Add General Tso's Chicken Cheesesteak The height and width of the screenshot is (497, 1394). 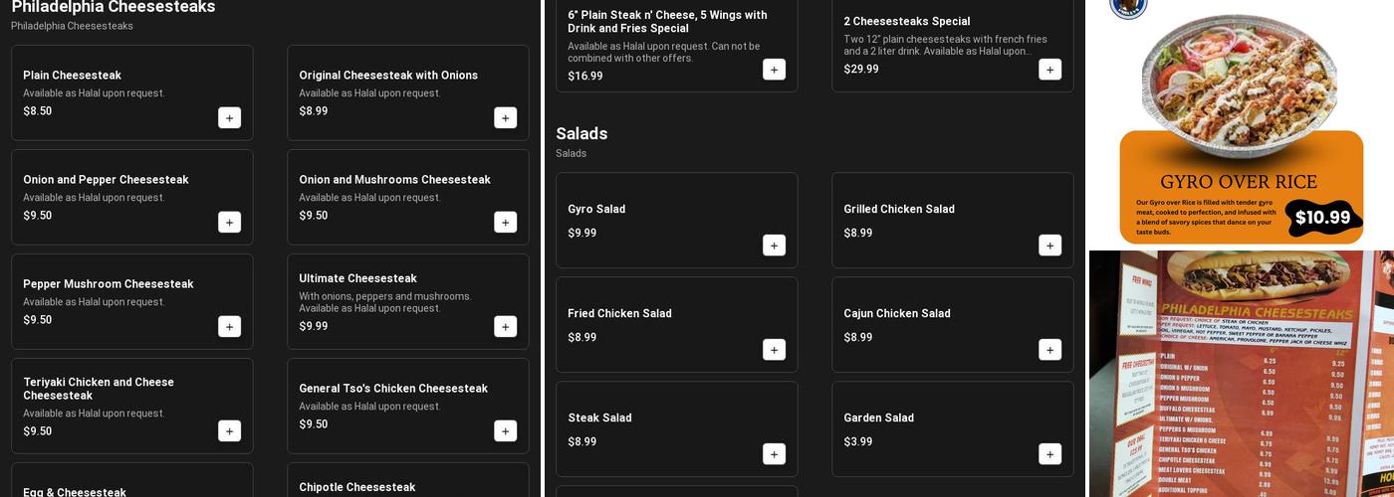pyautogui.click(x=505, y=431)
